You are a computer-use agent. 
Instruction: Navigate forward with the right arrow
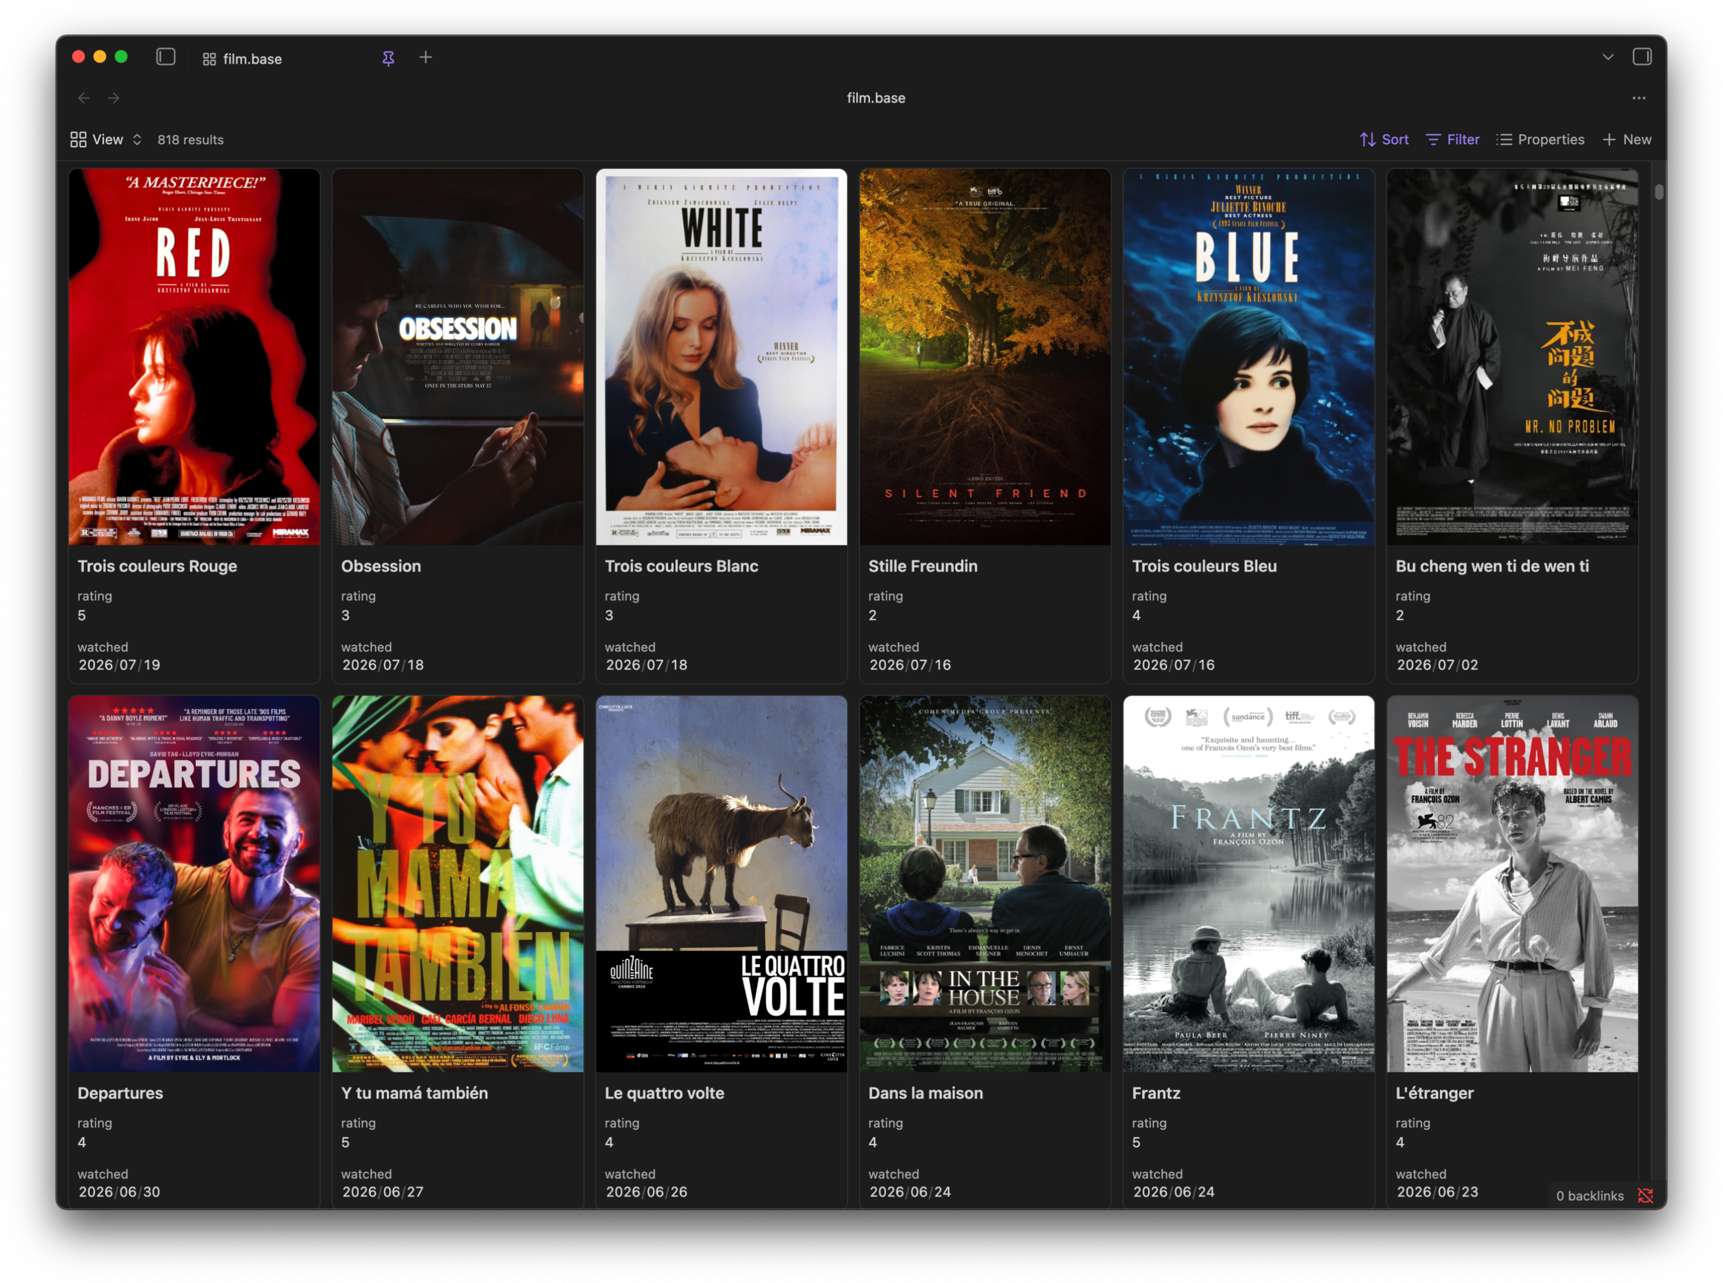[x=114, y=98]
